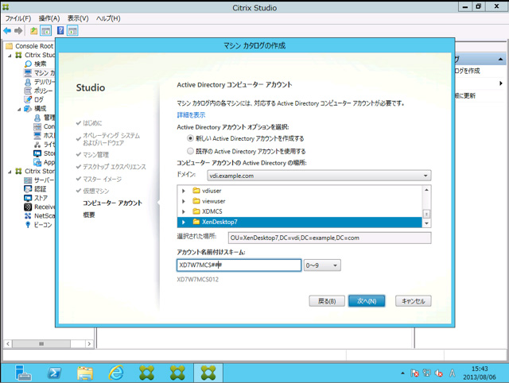Go to マスター イメージ wizard step
Screen dimensions: 509x383
(x=103, y=179)
